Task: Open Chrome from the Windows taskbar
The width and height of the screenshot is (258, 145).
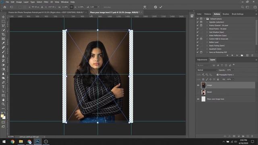Action: point(12,141)
